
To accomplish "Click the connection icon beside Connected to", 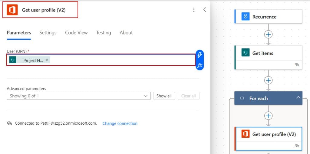I will tap(9, 123).
